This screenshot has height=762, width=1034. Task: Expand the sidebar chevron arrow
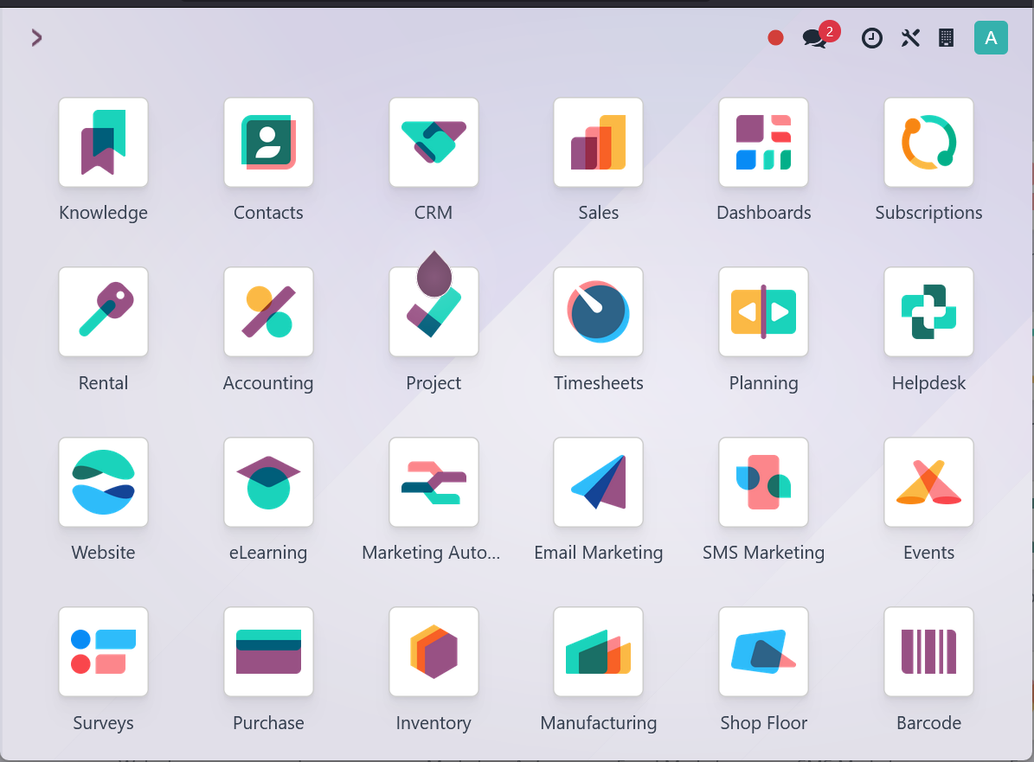click(36, 37)
